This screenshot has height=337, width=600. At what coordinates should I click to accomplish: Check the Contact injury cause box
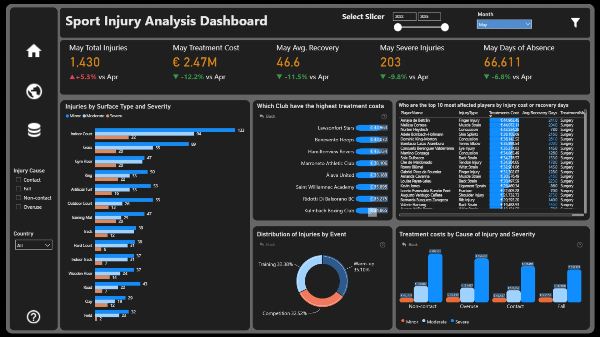[x=18, y=180]
